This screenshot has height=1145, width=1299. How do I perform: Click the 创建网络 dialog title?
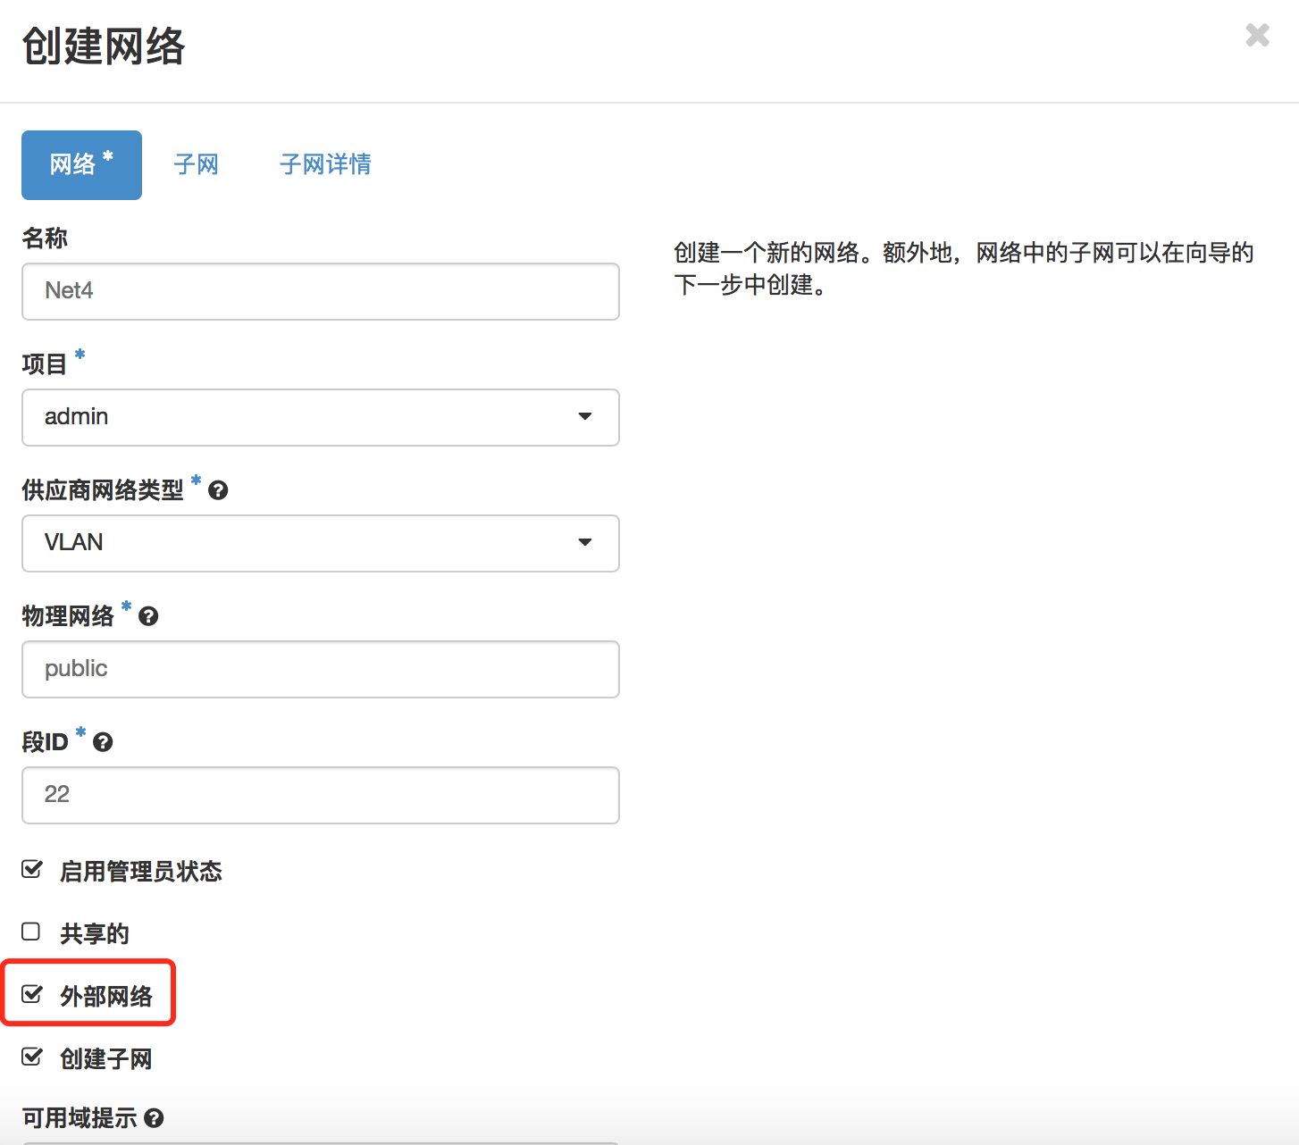[x=104, y=46]
